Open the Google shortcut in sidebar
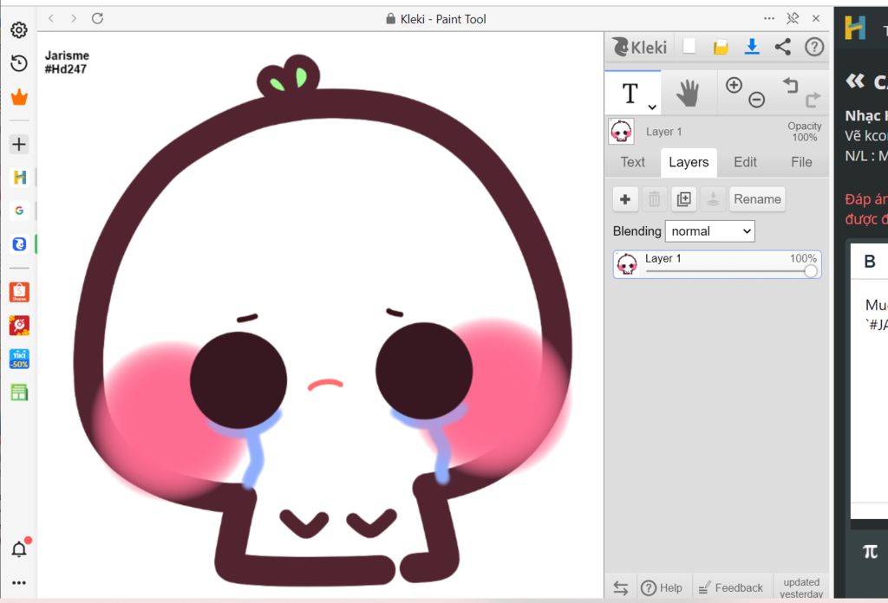This screenshot has width=888, height=603. [x=19, y=211]
